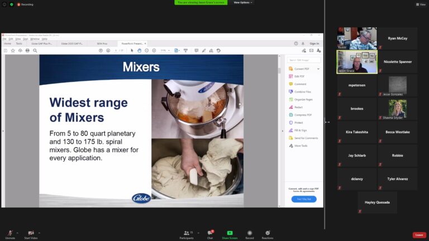Change layout using the View button
Viewport: 429px width, 241px height.
pyautogui.click(x=421, y=4)
